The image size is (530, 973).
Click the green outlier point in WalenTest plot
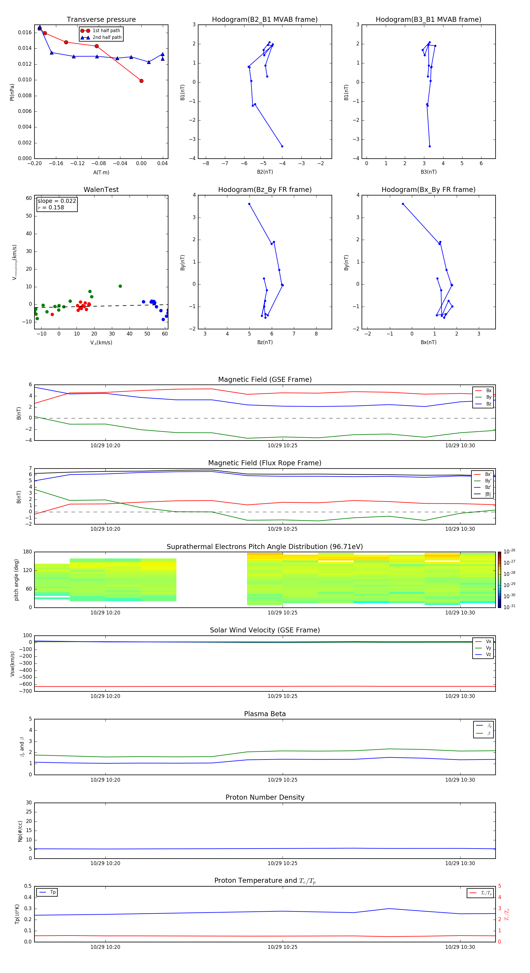pos(120,286)
